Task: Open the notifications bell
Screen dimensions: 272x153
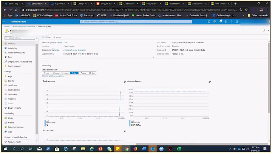Action: (x=220, y=21)
